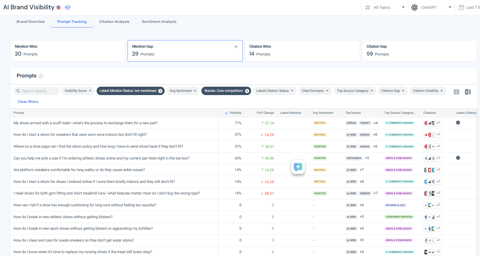
Task: Click latest citation checkmark for toe box prompt
Action: (458, 158)
